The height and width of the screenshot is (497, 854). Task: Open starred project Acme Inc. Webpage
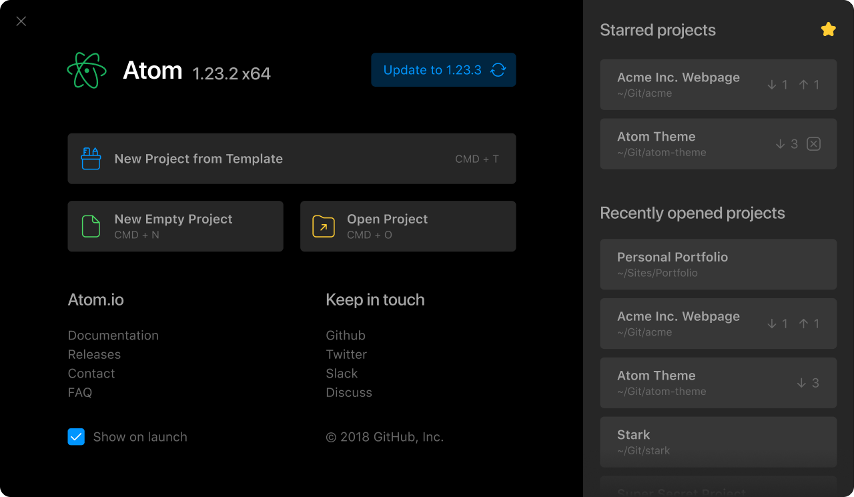[718, 85]
